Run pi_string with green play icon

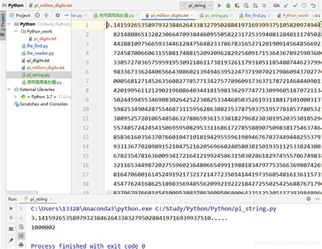click(219, 5)
